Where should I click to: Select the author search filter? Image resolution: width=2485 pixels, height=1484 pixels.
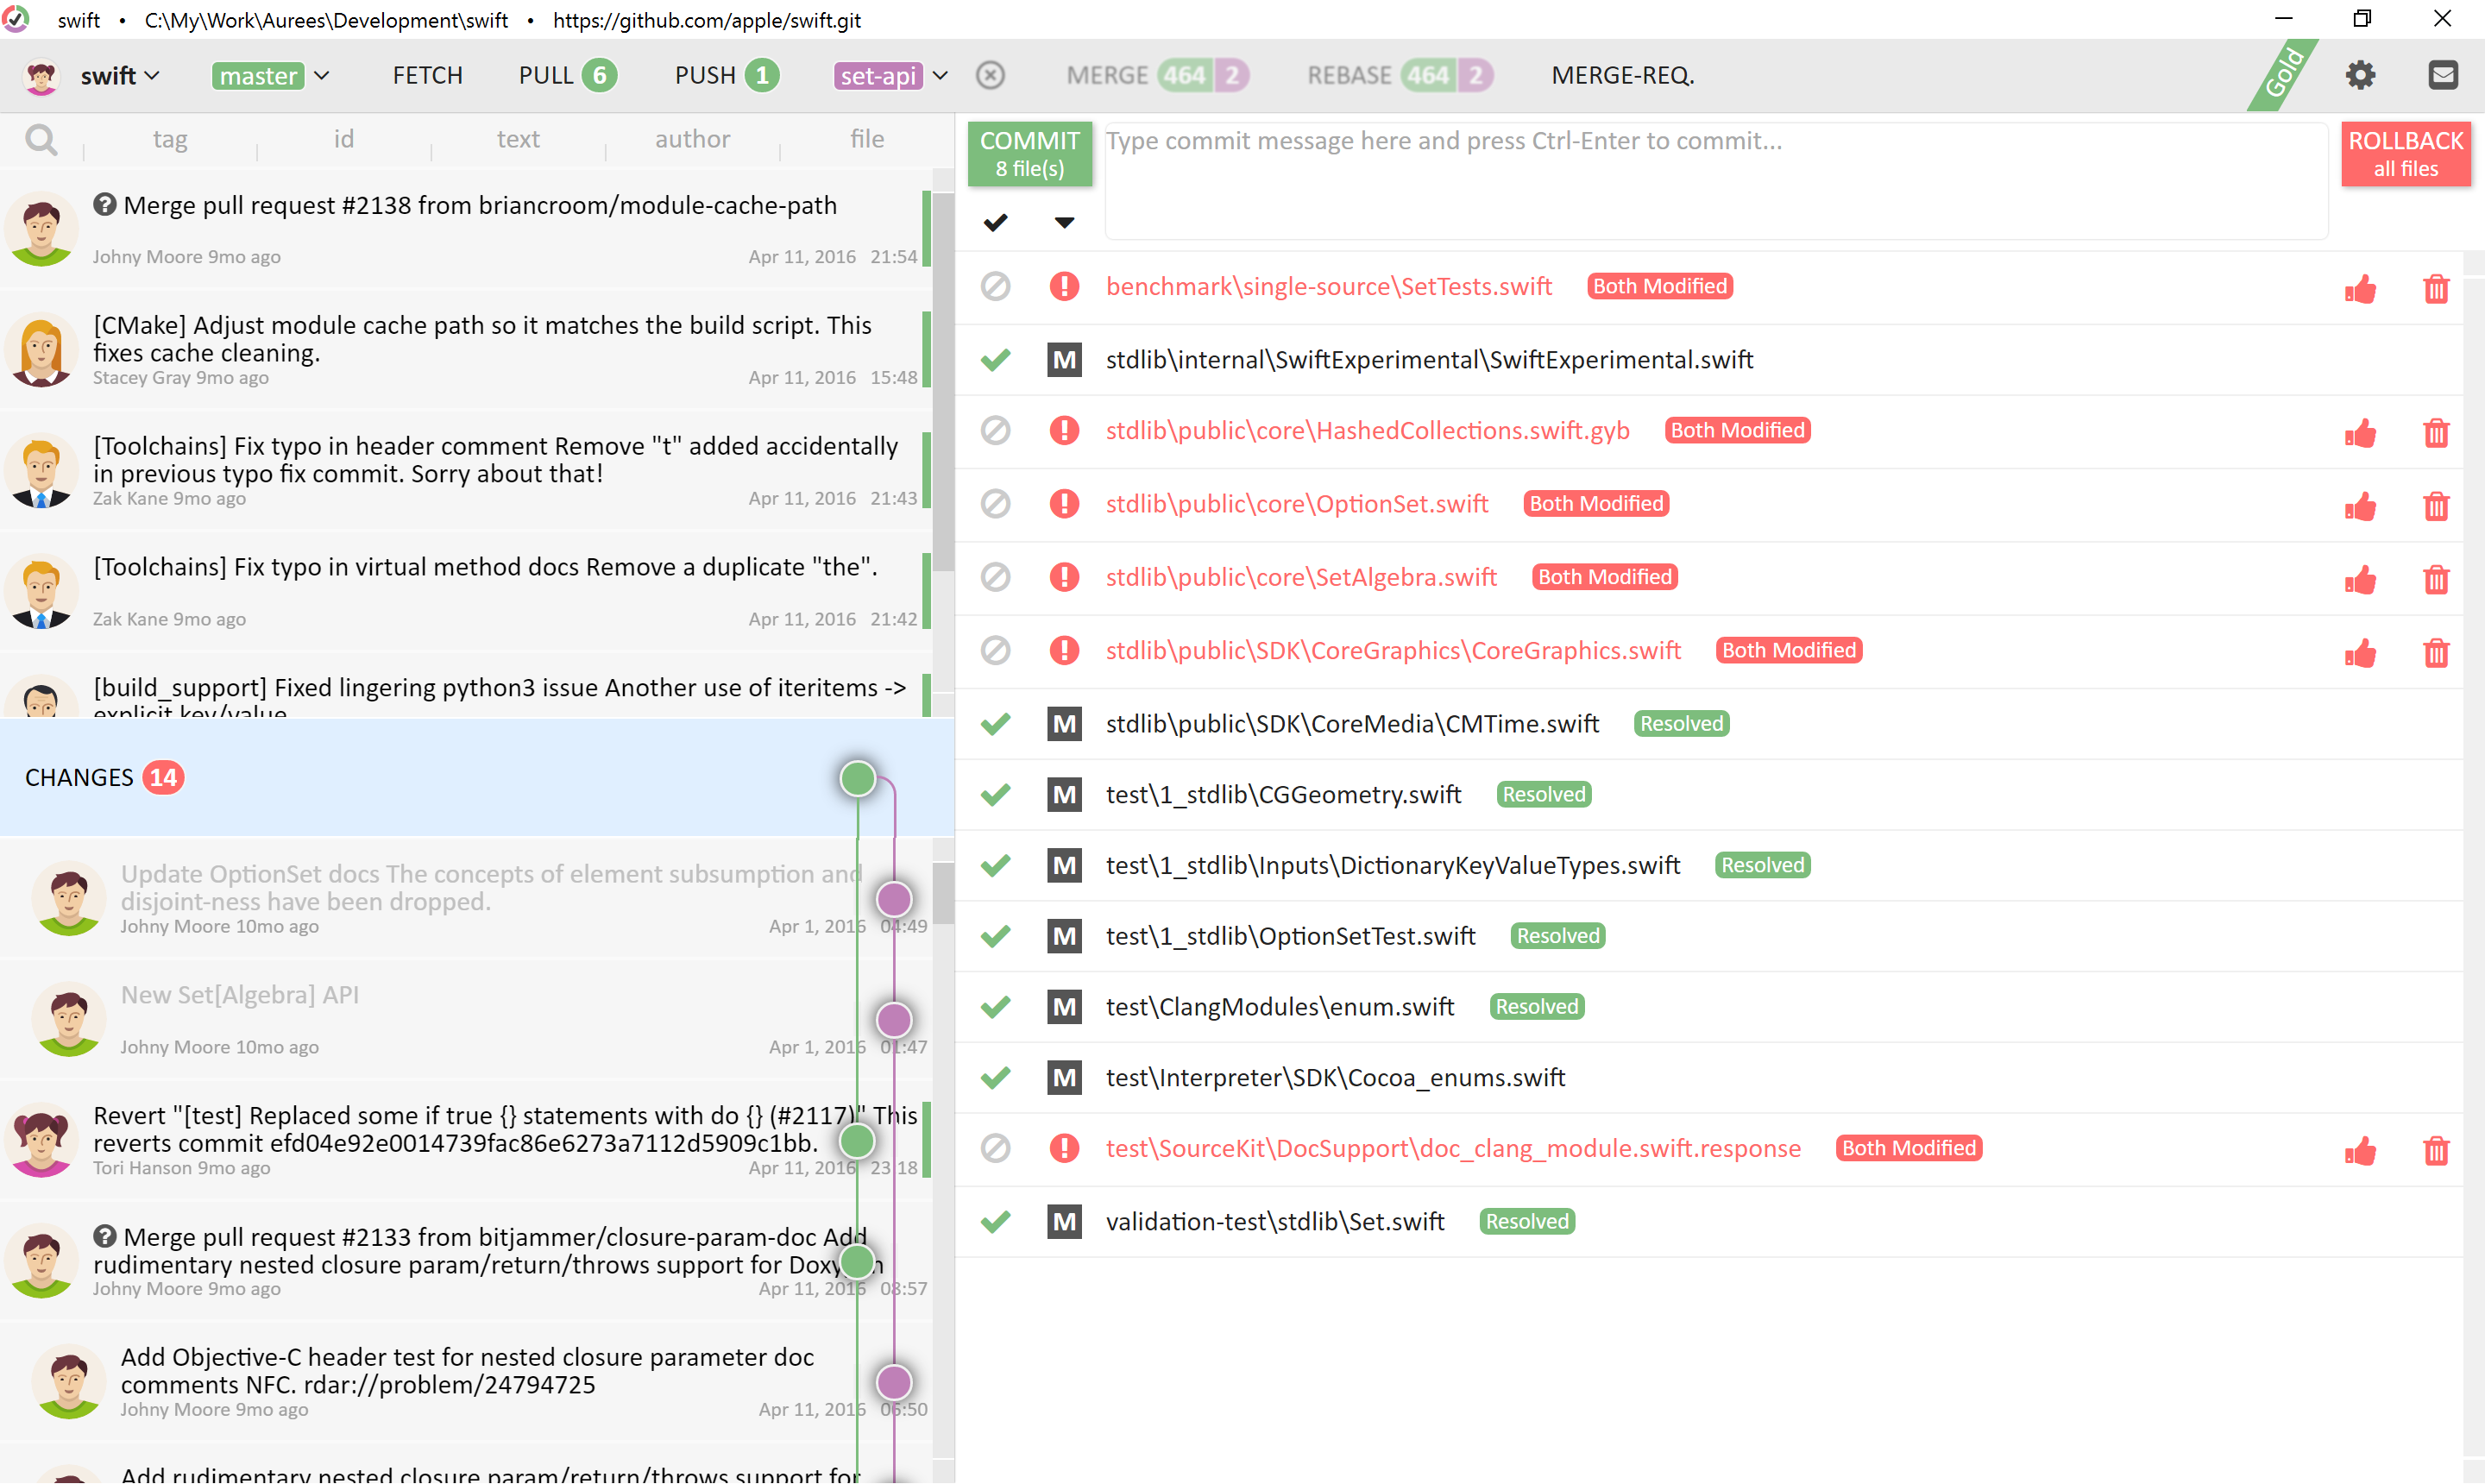point(692,139)
